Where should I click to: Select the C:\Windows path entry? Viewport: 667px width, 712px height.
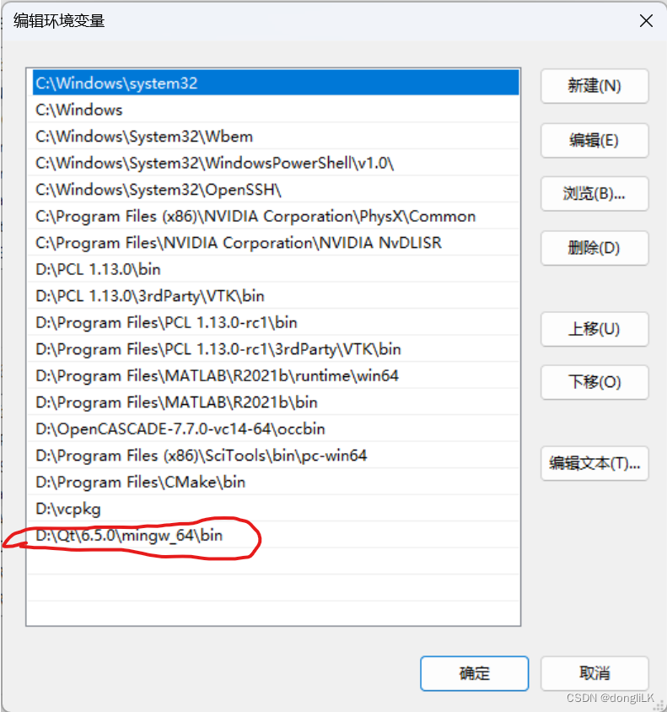[x=273, y=110]
